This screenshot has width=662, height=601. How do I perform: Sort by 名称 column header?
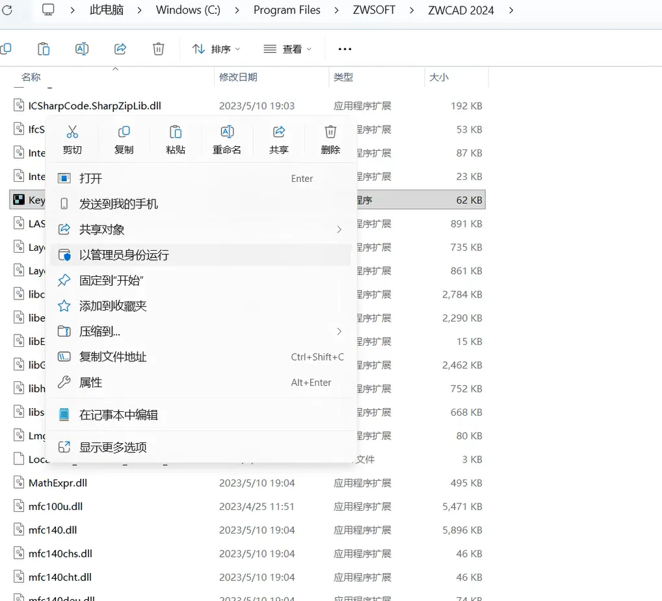pos(31,77)
